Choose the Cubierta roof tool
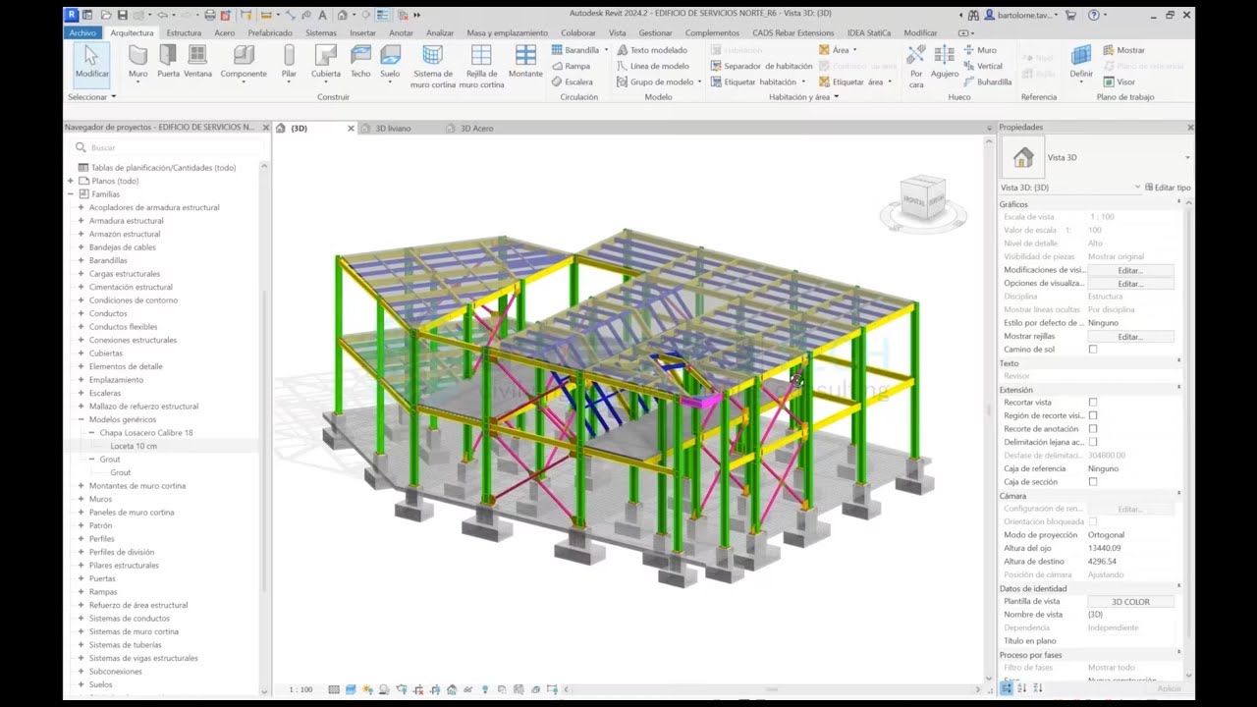This screenshot has height=707, width=1257. (326, 61)
